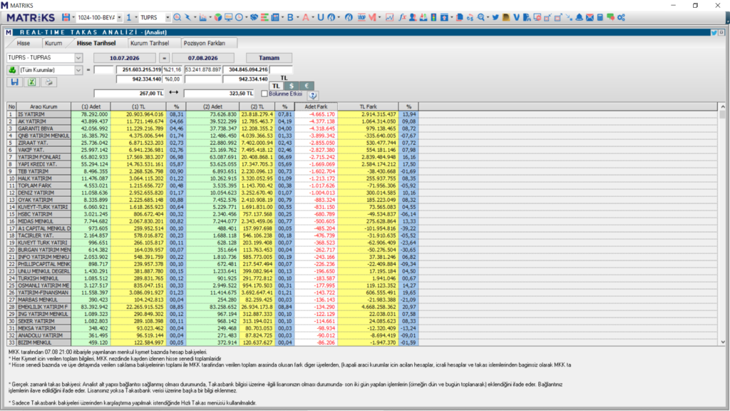Click the 267,00 TL price field

[x=129, y=93]
